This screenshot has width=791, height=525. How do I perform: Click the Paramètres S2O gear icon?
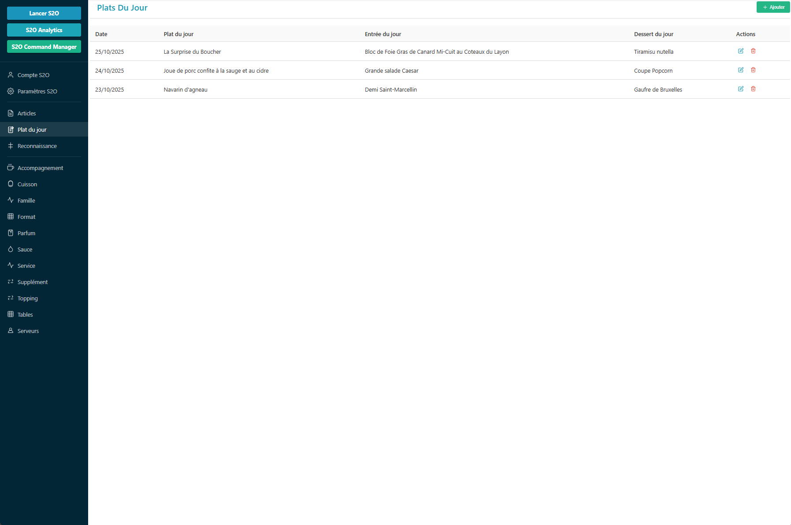[11, 91]
